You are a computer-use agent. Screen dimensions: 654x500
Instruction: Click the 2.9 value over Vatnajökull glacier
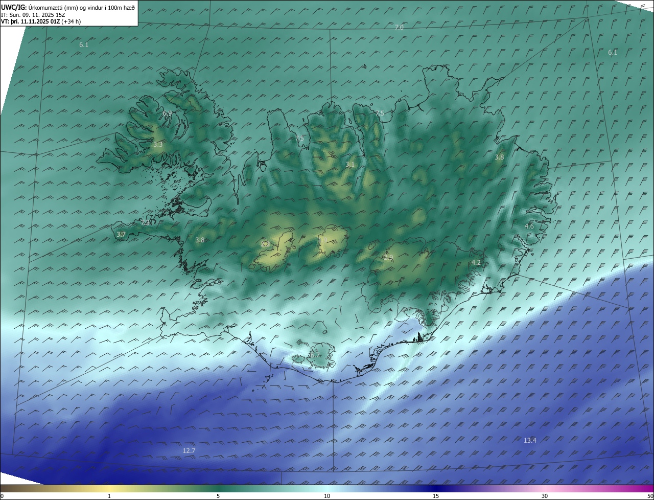(388, 258)
